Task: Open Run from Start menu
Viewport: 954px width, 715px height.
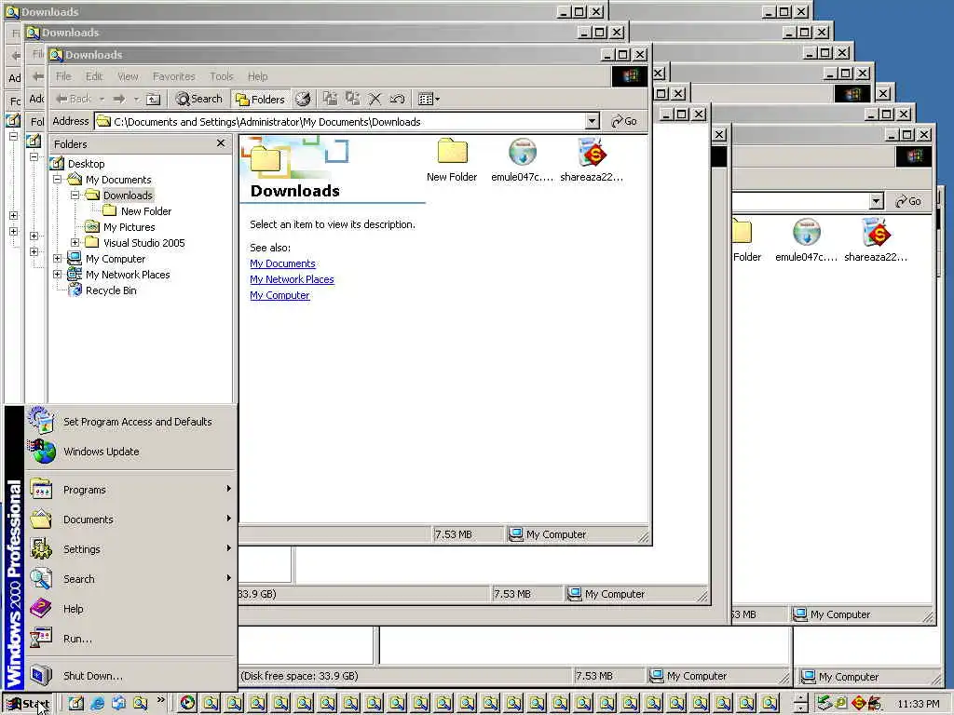Action: click(130, 639)
